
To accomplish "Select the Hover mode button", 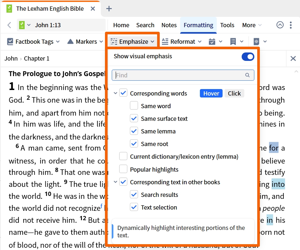I will [211, 93].
